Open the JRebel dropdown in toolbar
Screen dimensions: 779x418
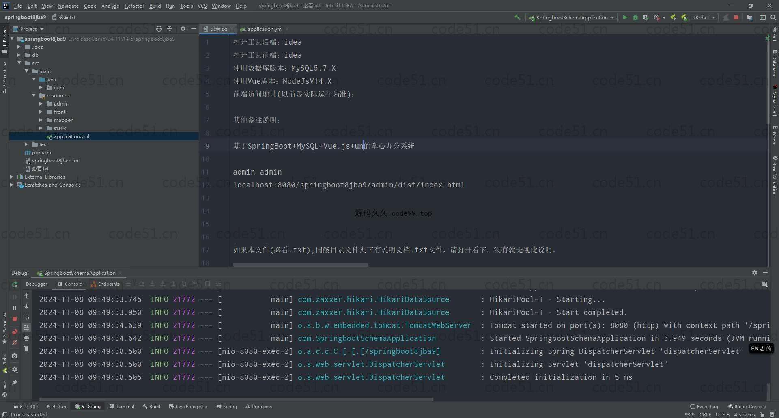pos(704,17)
